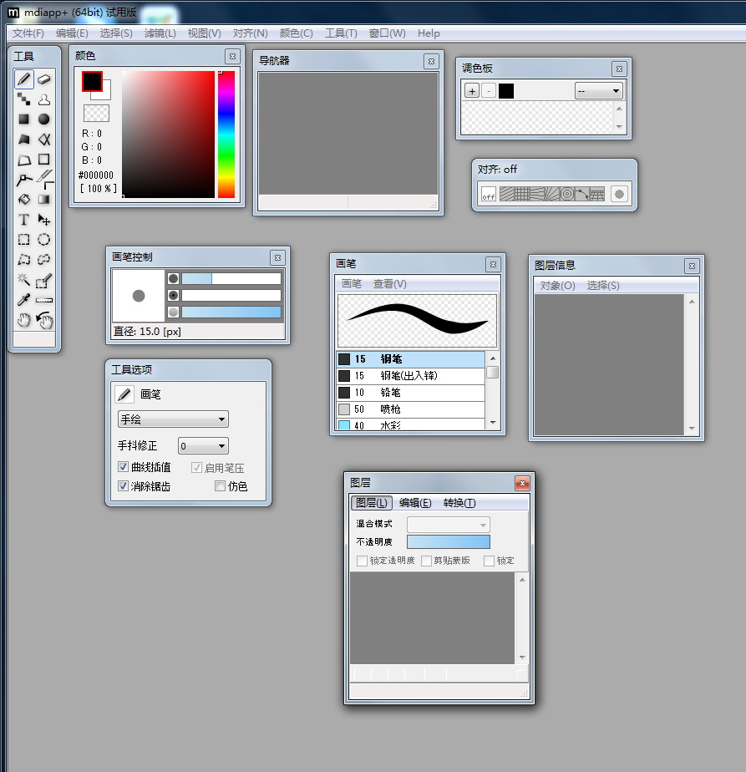Select the rectangular selection tool

[24, 240]
